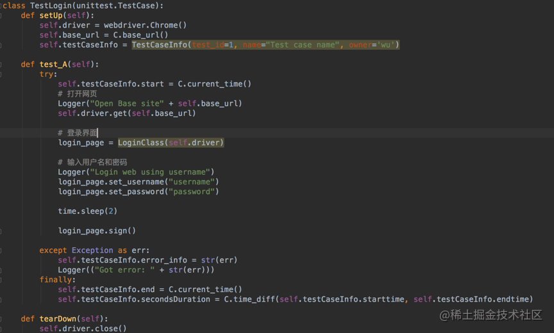
Task: Collapse the def setUp fold marker
Action: [x=1, y=15]
